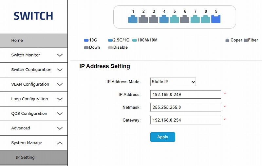Click the port 3 connector icon
The height and width of the screenshot is (166, 262).
(154, 19)
